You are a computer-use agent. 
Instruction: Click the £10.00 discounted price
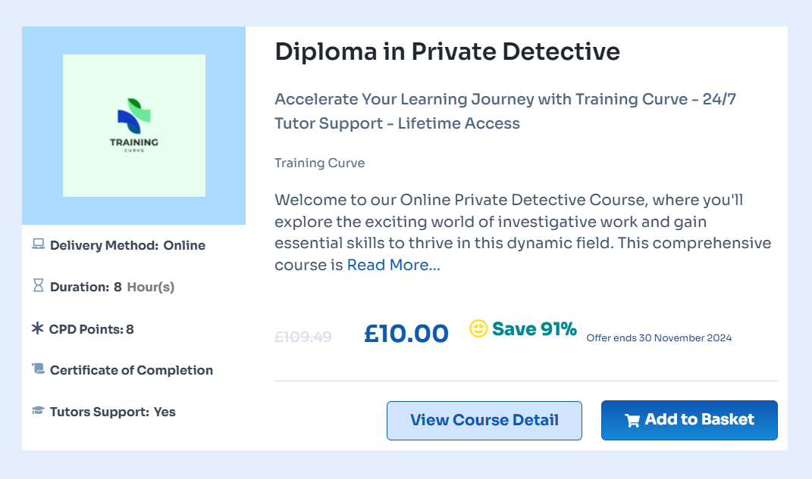coord(406,333)
